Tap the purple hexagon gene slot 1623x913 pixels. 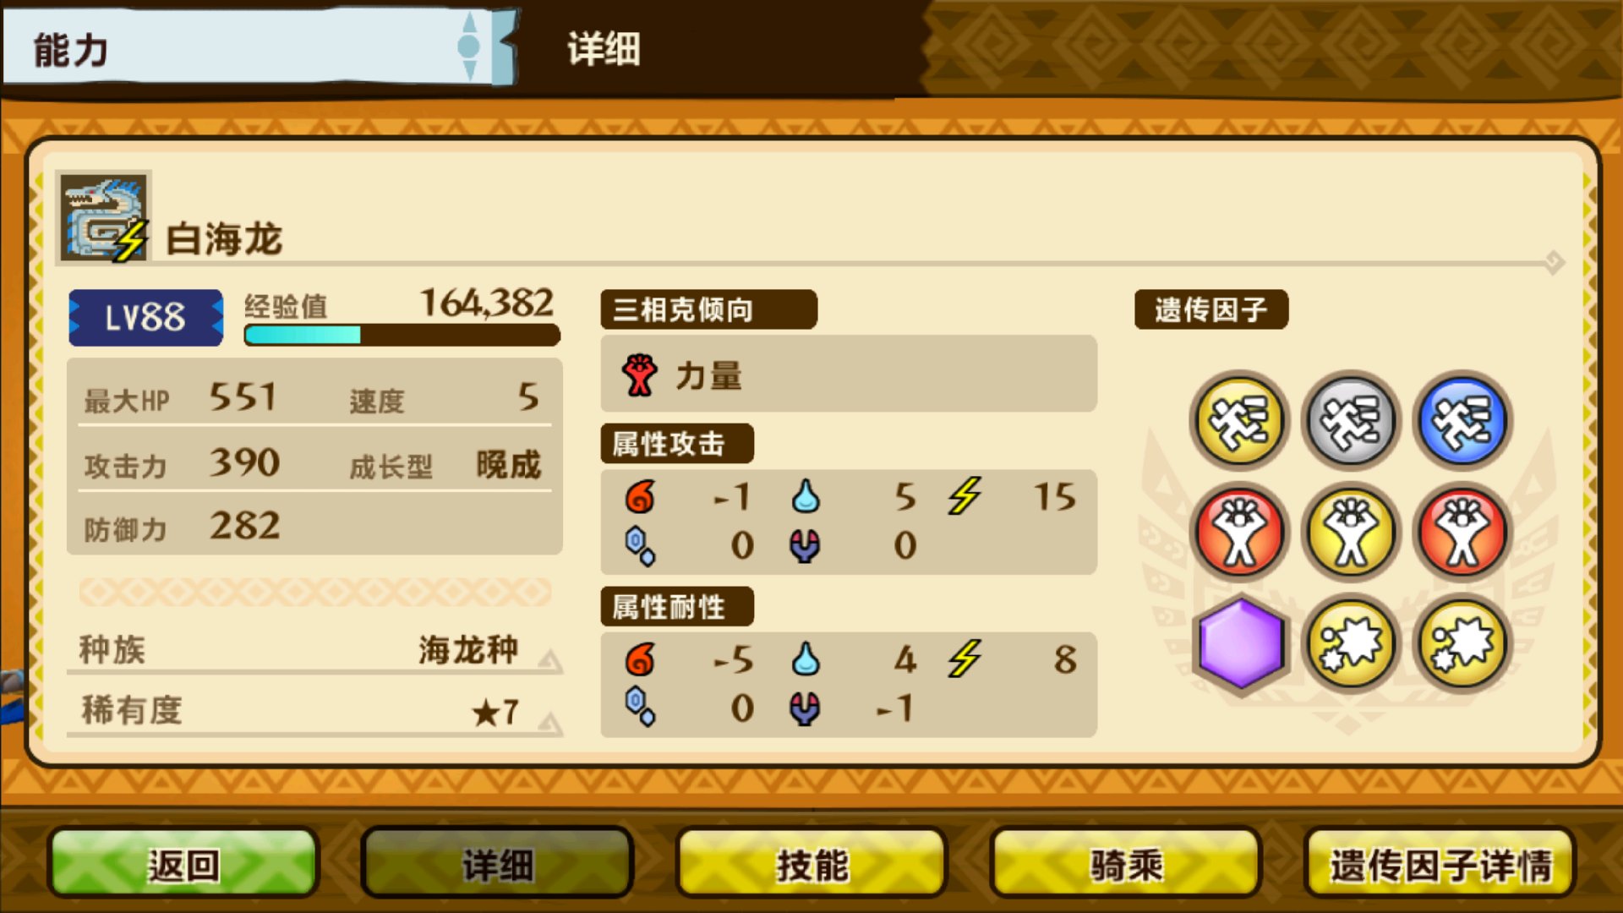tap(1239, 643)
